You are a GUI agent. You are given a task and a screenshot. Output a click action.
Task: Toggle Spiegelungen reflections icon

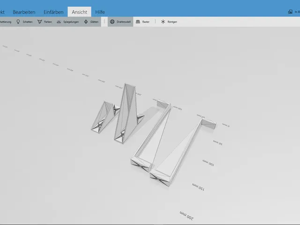[59, 22]
